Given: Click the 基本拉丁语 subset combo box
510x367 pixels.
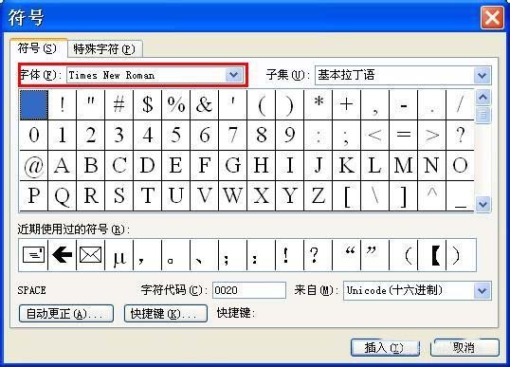Looking at the screenshot, I should tap(403, 75).
